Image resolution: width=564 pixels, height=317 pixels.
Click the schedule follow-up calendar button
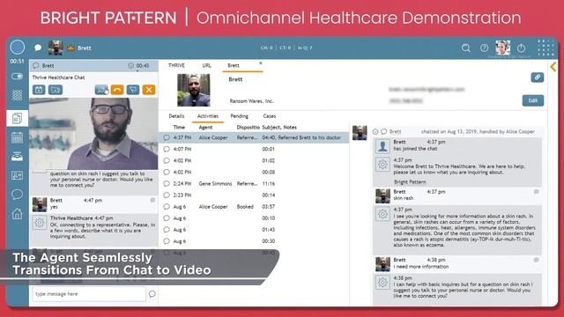click(x=39, y=90)
